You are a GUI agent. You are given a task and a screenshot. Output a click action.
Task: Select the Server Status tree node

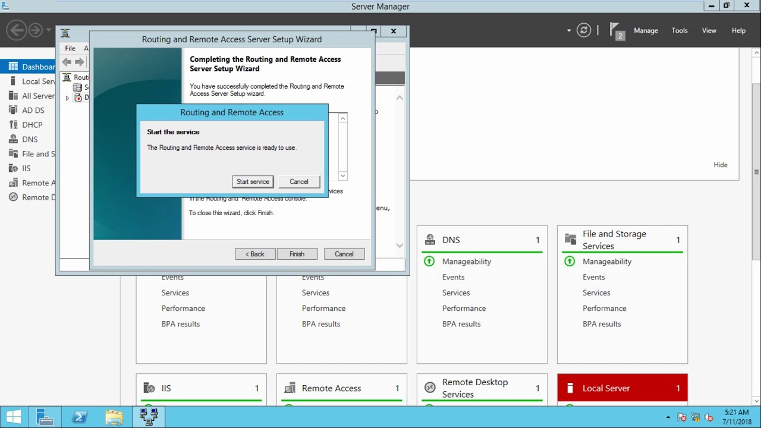[x=81, y=87]
